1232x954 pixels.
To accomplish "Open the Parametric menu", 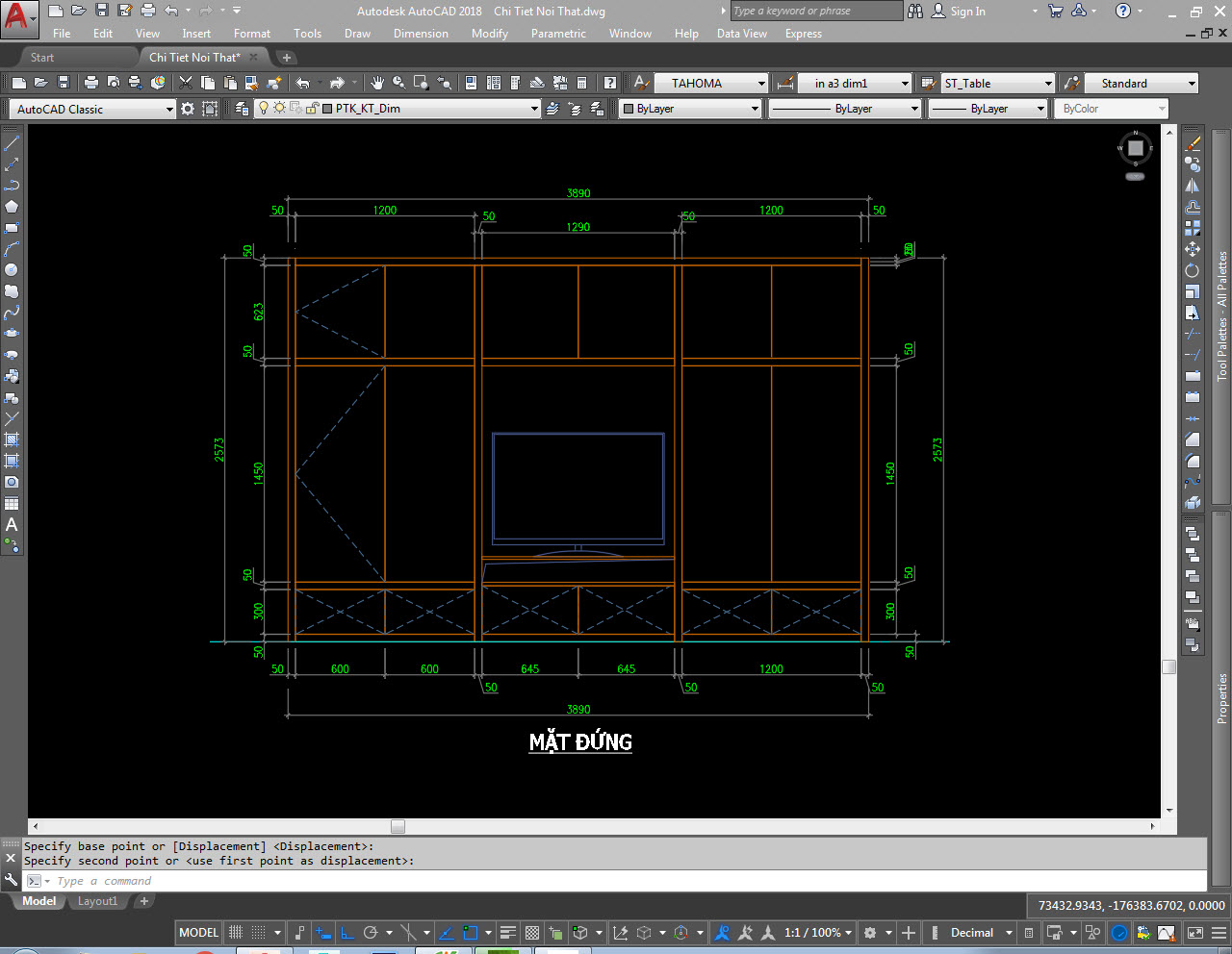I will point(558,33).
